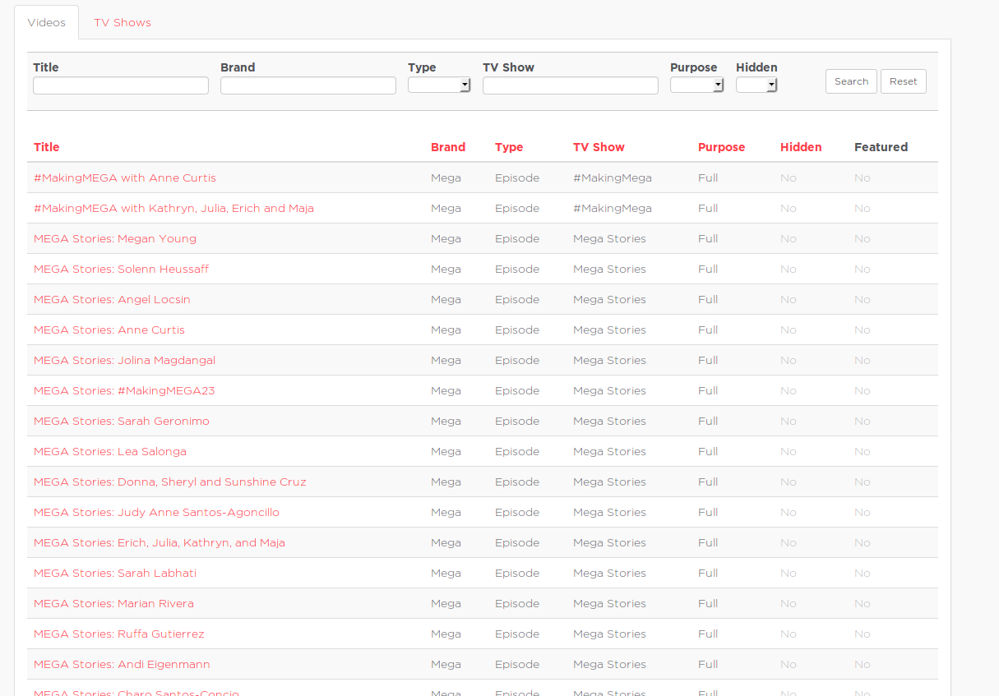The width and height of the screenshot is (999, 696).
Task: Focus the TV Show filter input
Action: (x=571, y=85)
